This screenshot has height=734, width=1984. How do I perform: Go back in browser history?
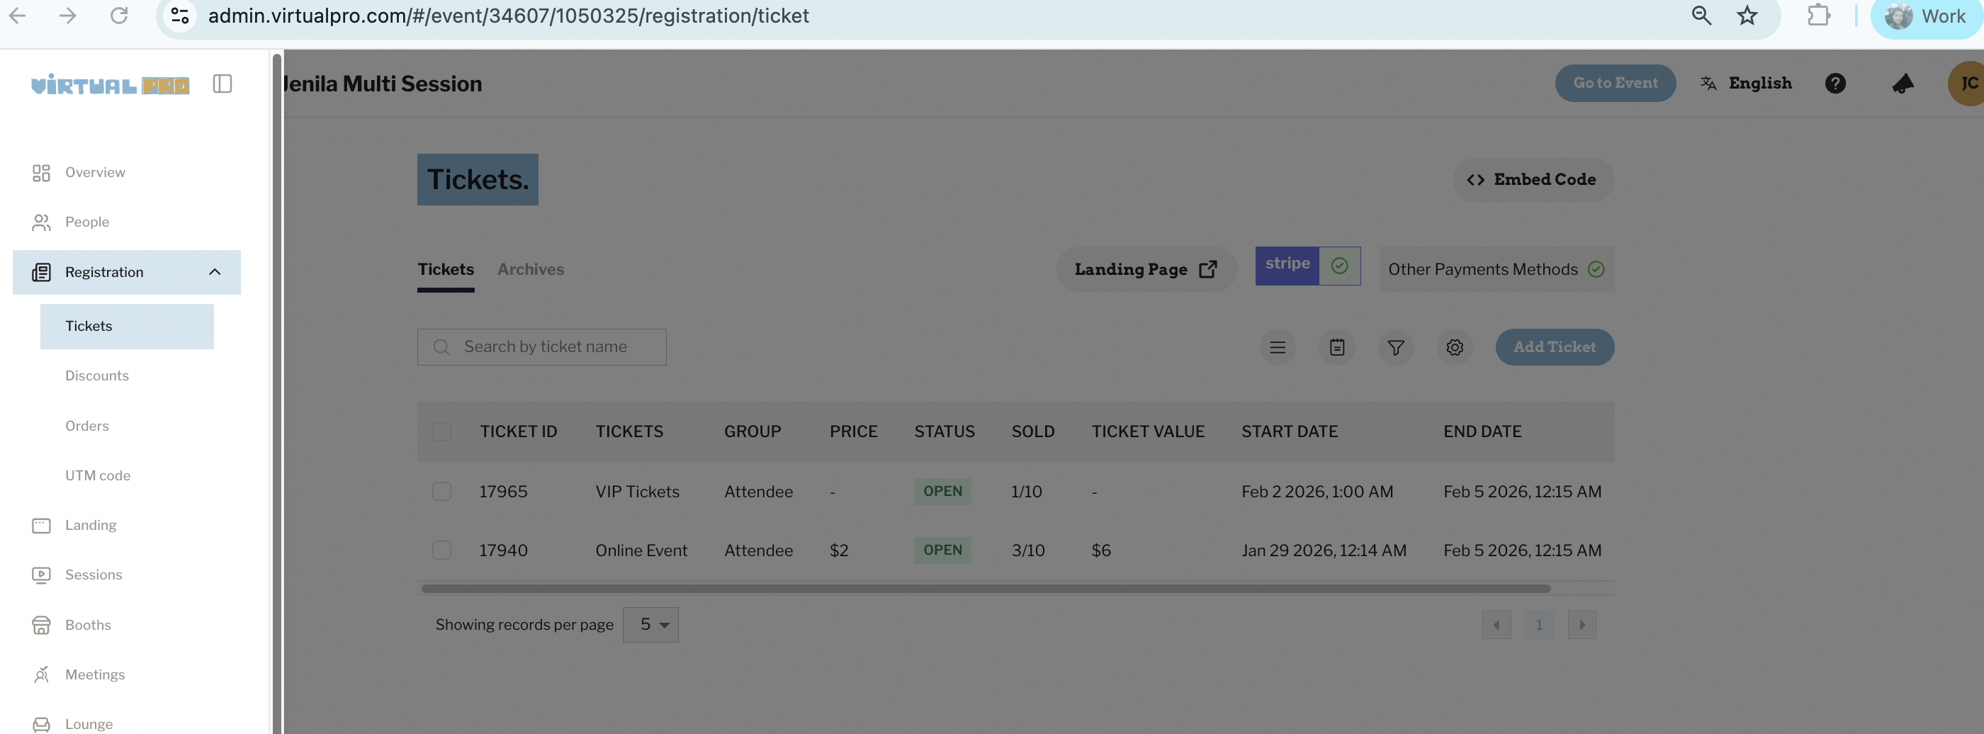pos(17,16)
